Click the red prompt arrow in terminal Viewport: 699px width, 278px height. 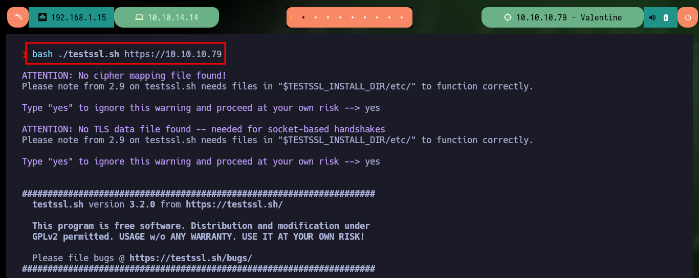coord(24,54)
